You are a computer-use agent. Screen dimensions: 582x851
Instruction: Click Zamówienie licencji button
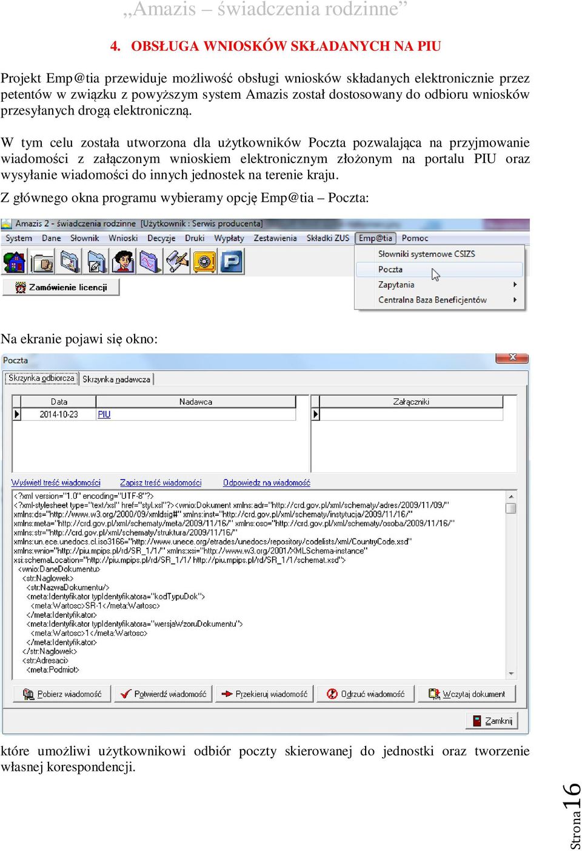pos(61,287)
